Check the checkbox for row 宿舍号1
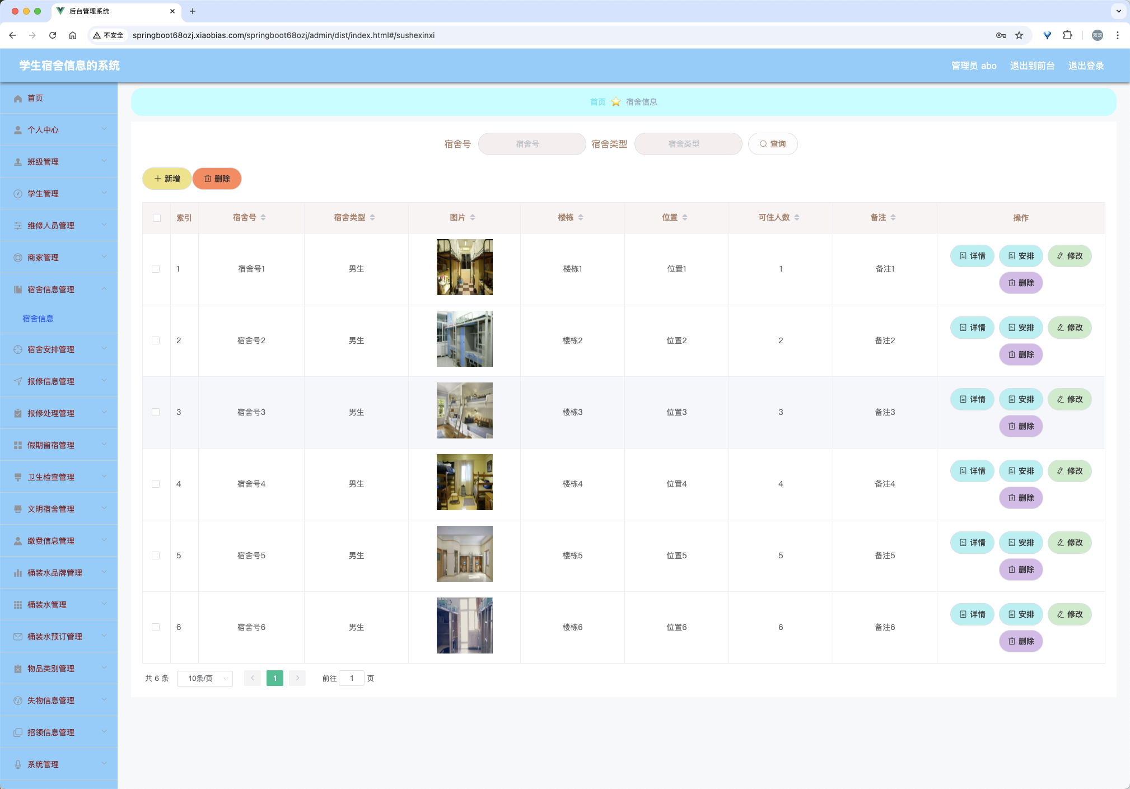The image size is (1130, 789). pos(156,269)
